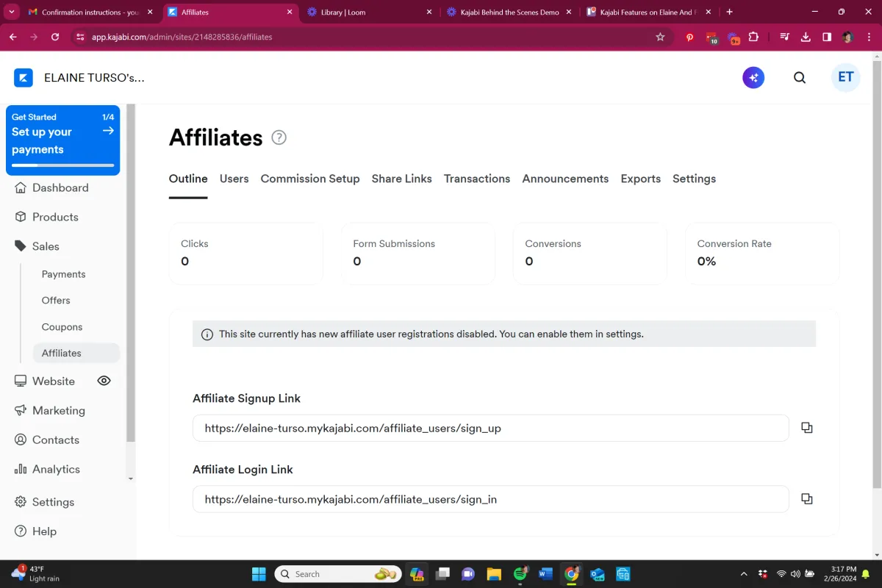This screenshot has width=882, height=588.
Task: Preview website with the eye icon
Action: click(x=104, y=381)
